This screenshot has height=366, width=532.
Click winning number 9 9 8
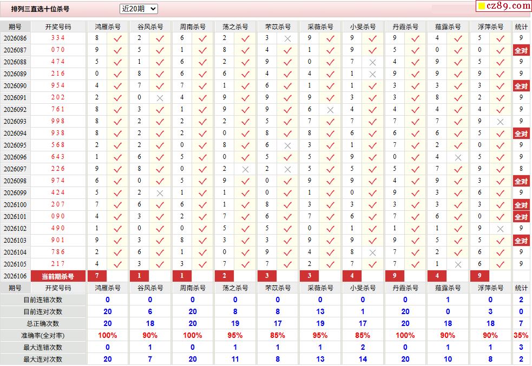coord(58,121)
